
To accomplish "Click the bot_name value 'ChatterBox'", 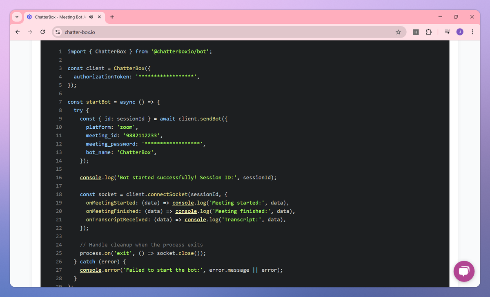I will point(135,152).
